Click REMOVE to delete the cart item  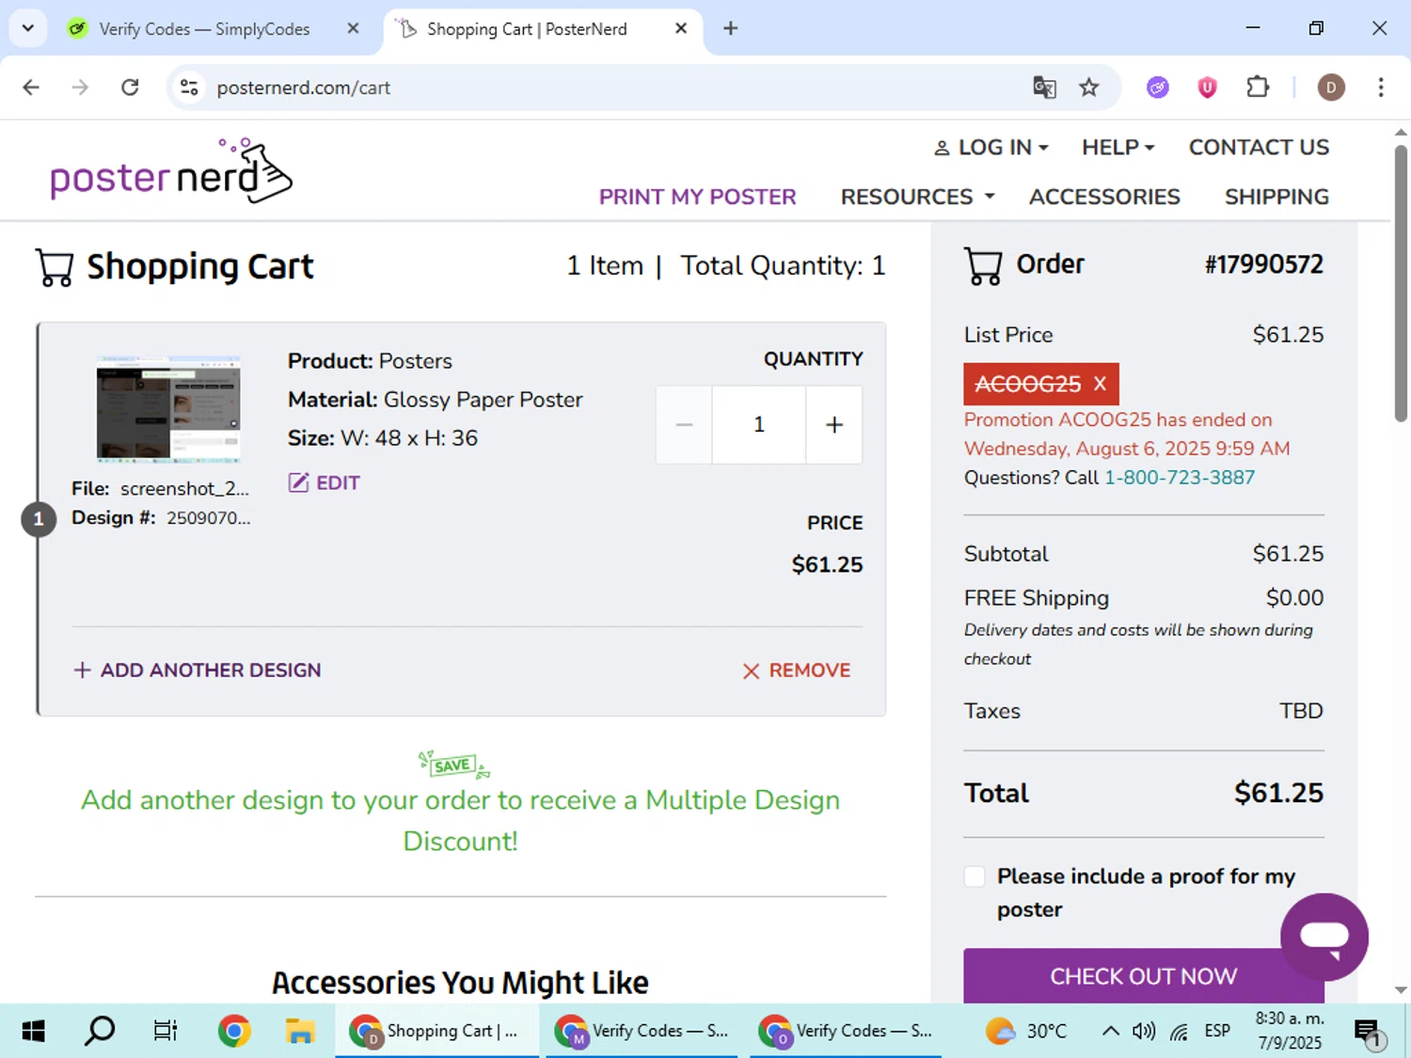tap(797, 671)
